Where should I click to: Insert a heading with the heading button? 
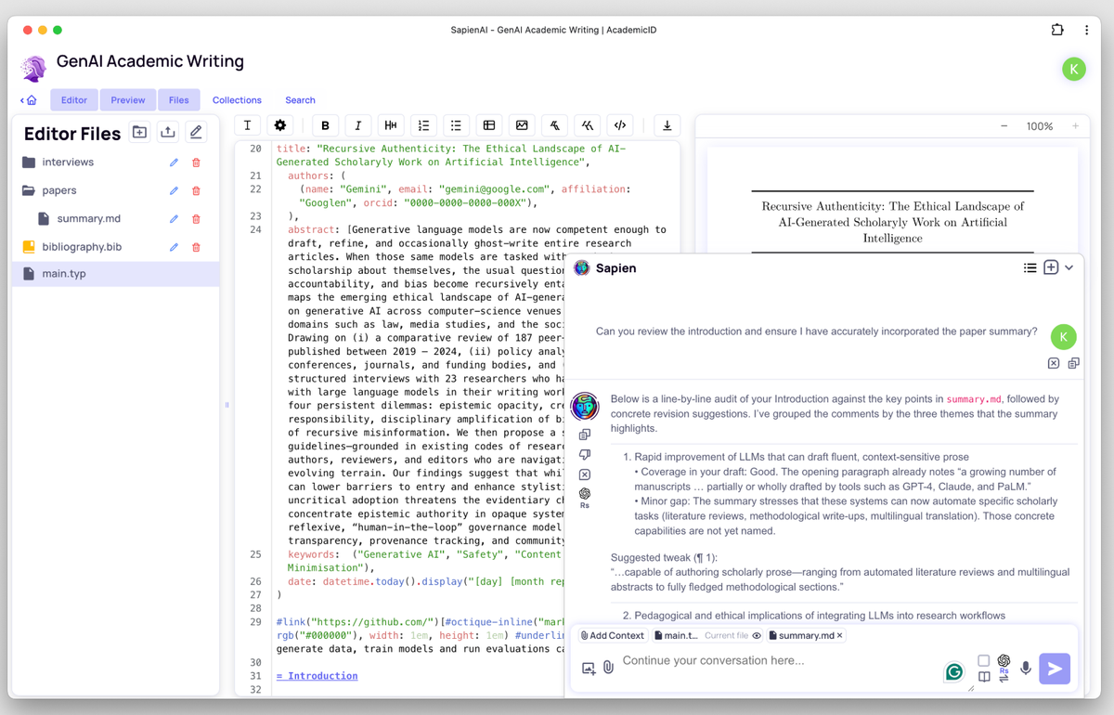tap(391, 125)
